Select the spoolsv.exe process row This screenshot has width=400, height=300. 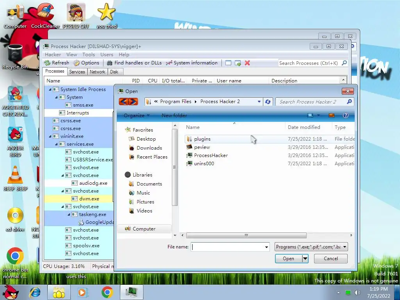(x=79, y=246)
